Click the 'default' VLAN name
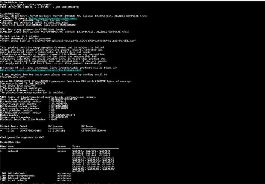This screenshot has height=184, width=265. pyautogui.click(x=13, y=151)
